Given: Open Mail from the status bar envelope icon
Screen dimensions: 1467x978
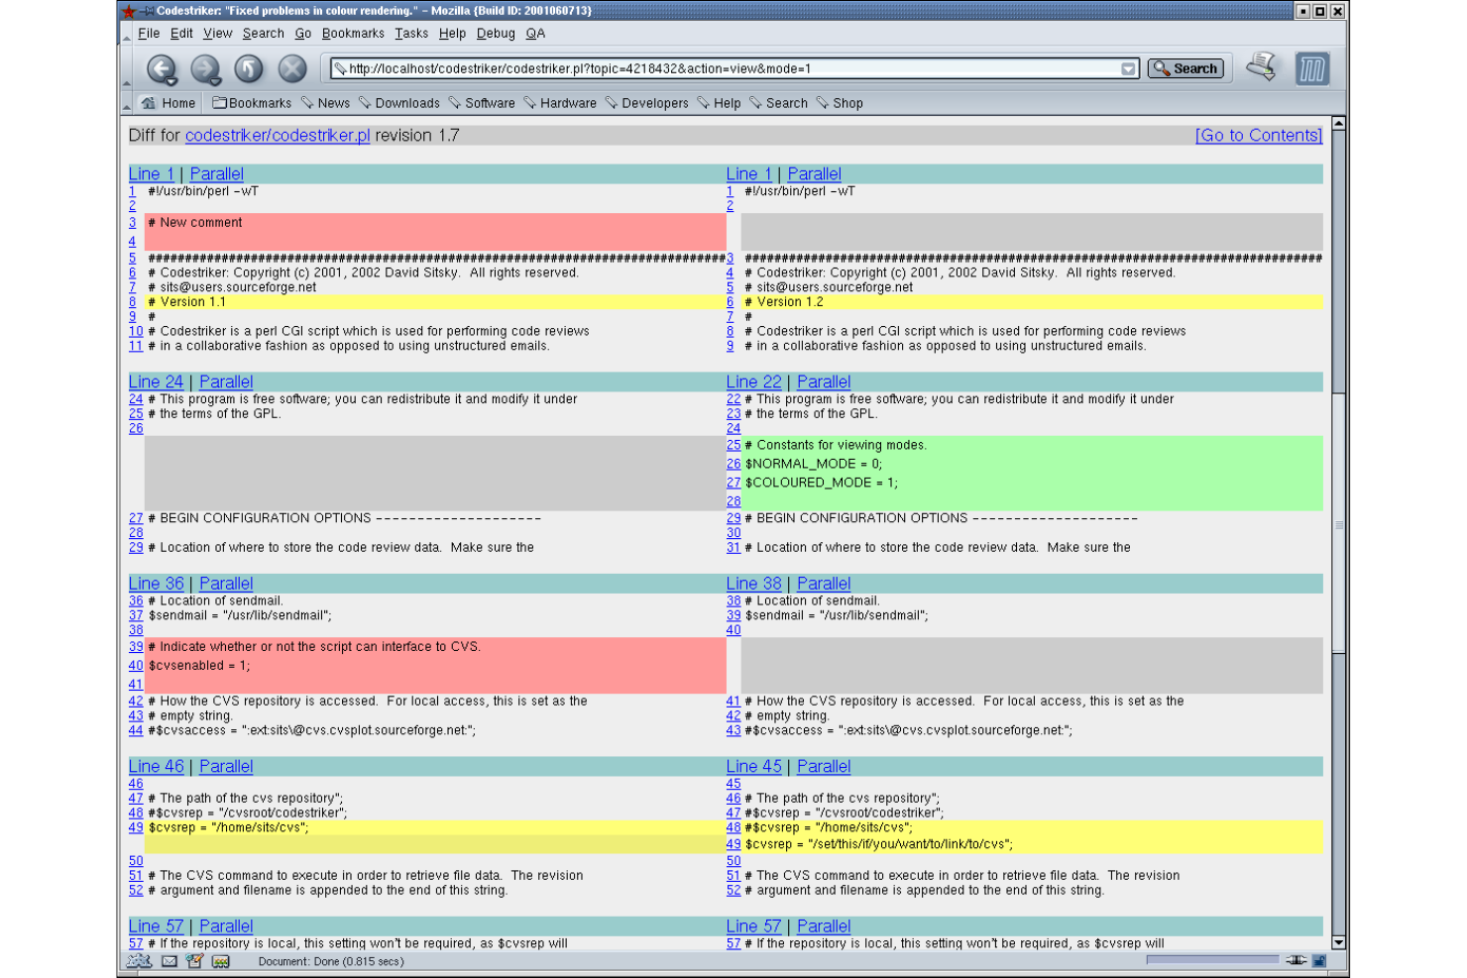Looking at the screenshot, I should pyautogui.click(x=169, y=961).
